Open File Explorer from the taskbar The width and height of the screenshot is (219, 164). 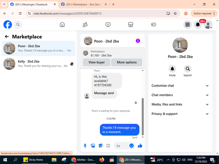(x=54, y=160)
